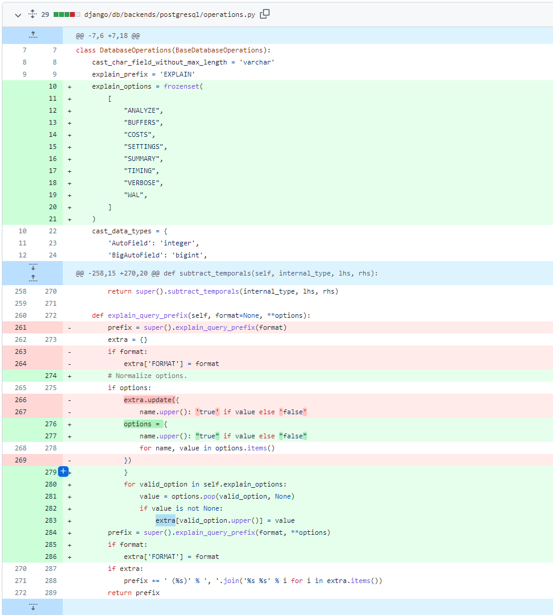Copy the operations.py file path

coord(264,14)
